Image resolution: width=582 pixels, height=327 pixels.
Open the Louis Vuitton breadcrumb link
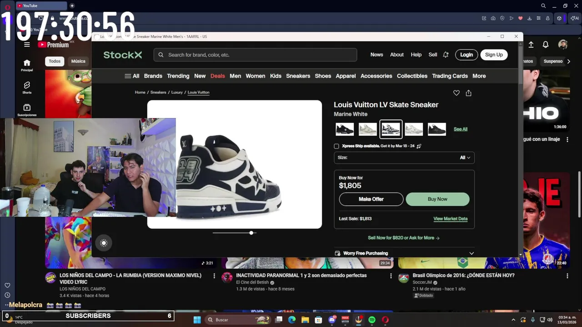coord(198,92)
